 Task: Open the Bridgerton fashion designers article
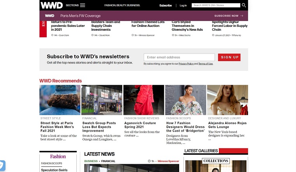click(185, 127)
